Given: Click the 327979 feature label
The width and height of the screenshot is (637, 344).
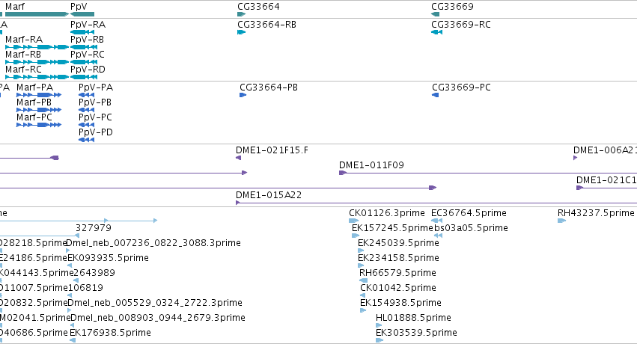Looking at the screenshot, I should pyautogui.click(x=94, y=228).
